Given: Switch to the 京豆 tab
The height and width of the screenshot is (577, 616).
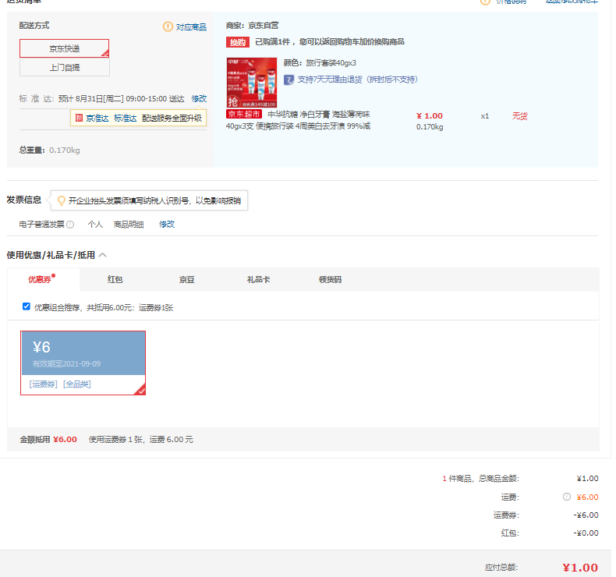Looking at the screenshot, I should pyautogui.click(x=186, y=279).
